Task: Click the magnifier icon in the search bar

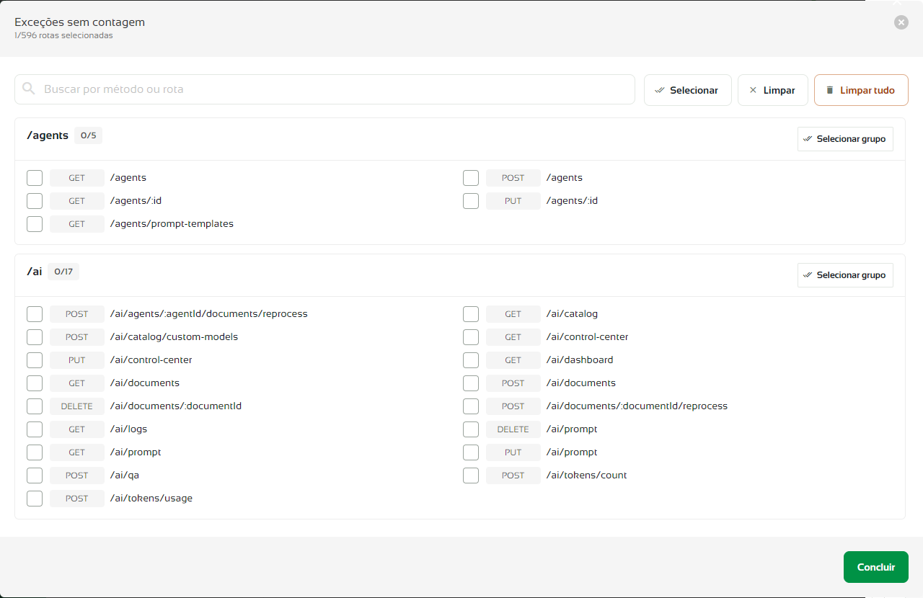Action: pos(29,89)
